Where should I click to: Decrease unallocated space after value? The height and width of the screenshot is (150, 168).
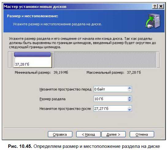pyautogui.click(x=130, y=110)
